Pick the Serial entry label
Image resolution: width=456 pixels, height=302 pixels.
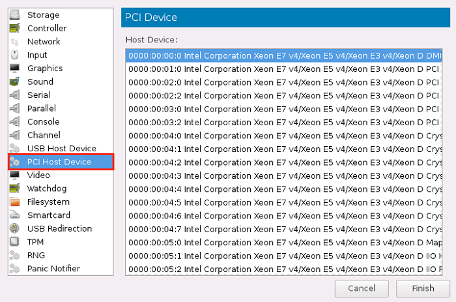point(38,95)
